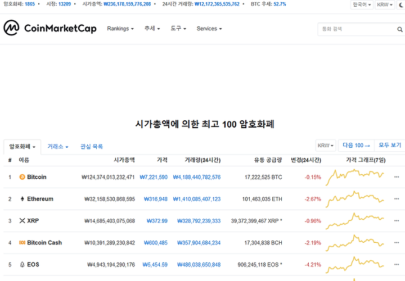Screen dimensions: 405x281
Task: Open more options for Bitcoin Cash row
Action: tap(397, 243)
